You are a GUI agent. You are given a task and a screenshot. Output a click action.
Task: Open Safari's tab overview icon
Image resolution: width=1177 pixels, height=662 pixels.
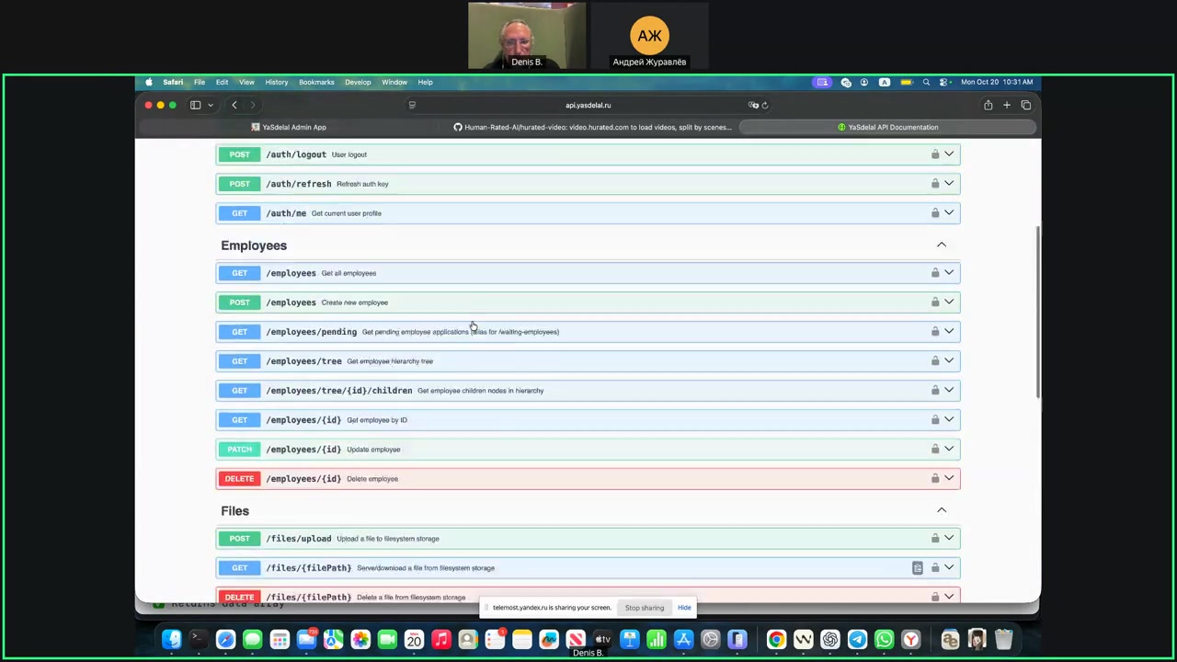[x=1026, y=105]
